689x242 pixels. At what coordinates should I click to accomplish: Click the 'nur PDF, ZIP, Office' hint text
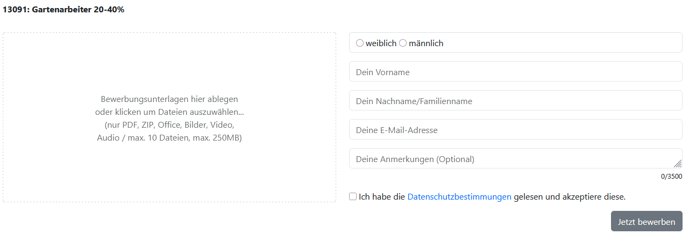click(x=169, y=125)
